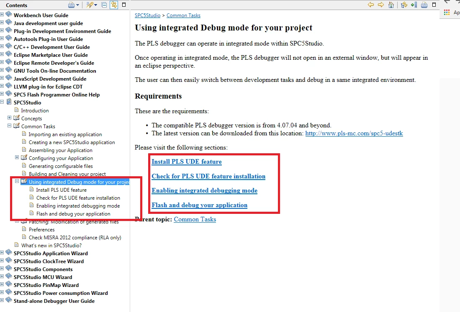
Task: Click the Stand-alone Debugger User Guide book icon
Action: click(9, 300)
